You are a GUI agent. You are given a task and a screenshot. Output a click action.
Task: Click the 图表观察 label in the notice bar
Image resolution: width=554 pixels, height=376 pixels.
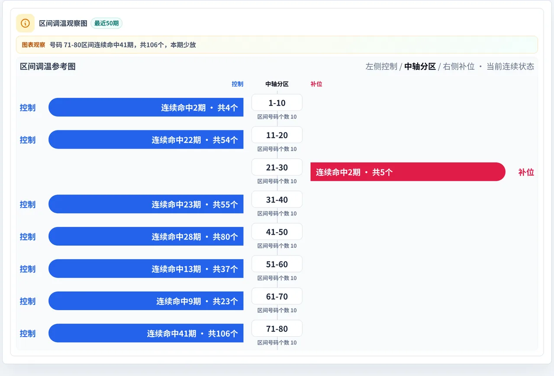click(33, 45)
